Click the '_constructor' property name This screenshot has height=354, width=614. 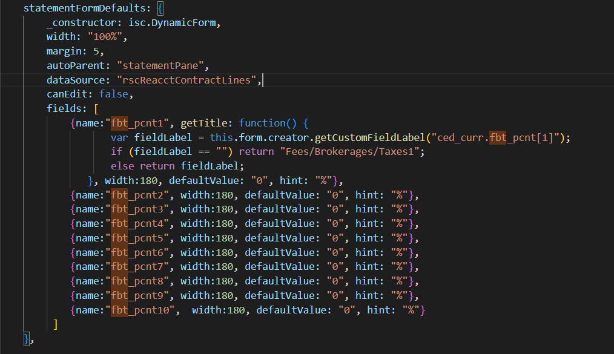82,22
